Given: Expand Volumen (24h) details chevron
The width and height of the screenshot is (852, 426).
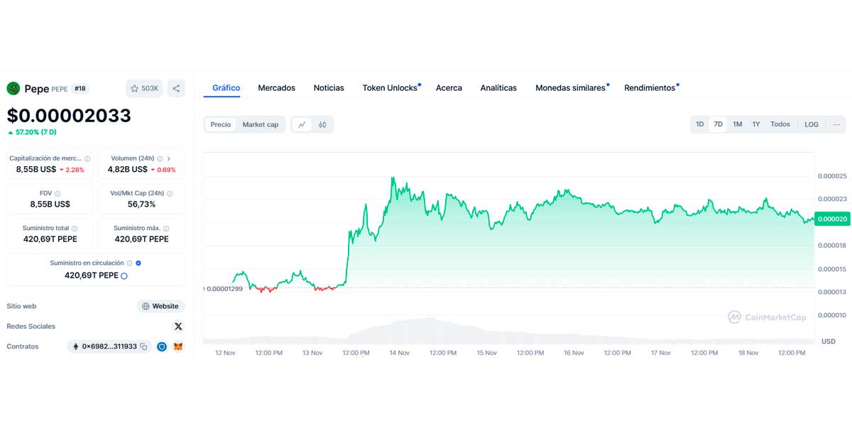Looking at the screenshot, I should (169, 159).
